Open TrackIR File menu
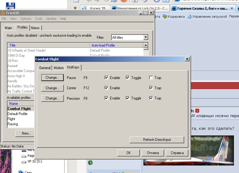The height and width of the screenshot is (173, 239). coord(4,19)
